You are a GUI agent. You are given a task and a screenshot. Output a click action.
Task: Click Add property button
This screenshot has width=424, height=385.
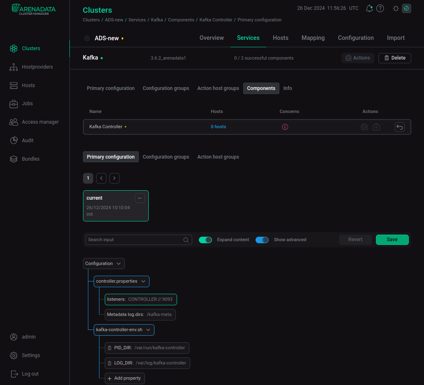[124, 378]
